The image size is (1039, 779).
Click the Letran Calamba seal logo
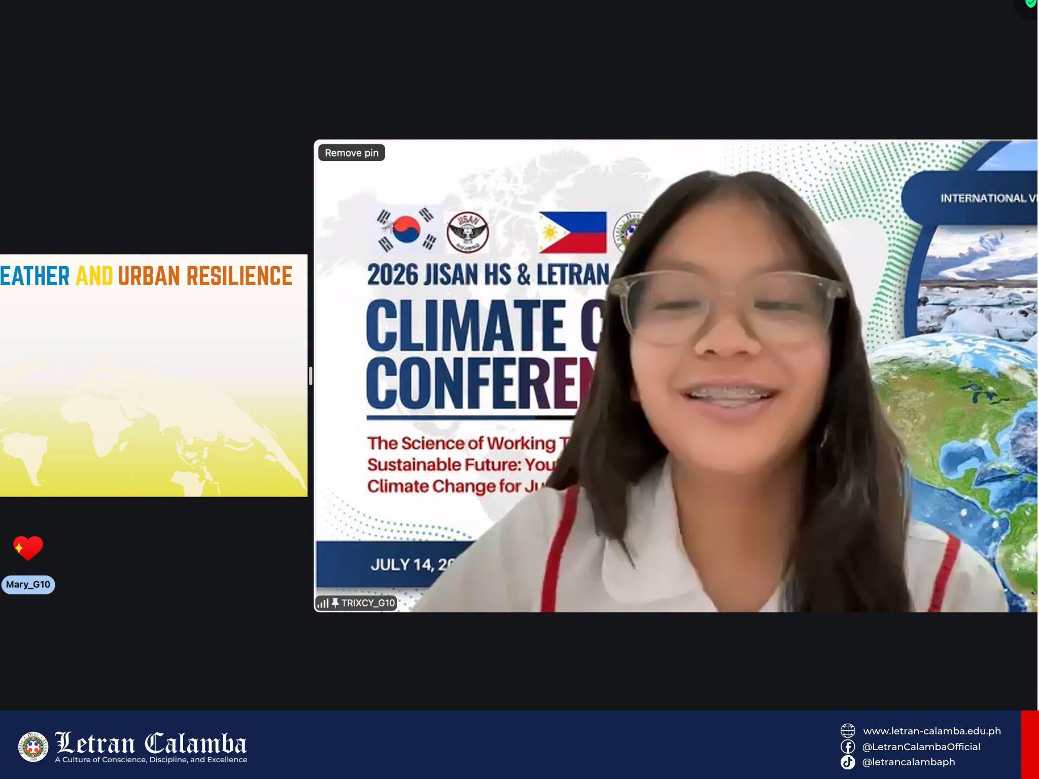click(x=33, y=747)
